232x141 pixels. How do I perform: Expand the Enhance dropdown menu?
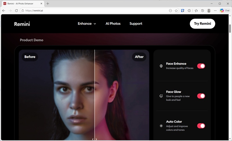tap(87, 24)
